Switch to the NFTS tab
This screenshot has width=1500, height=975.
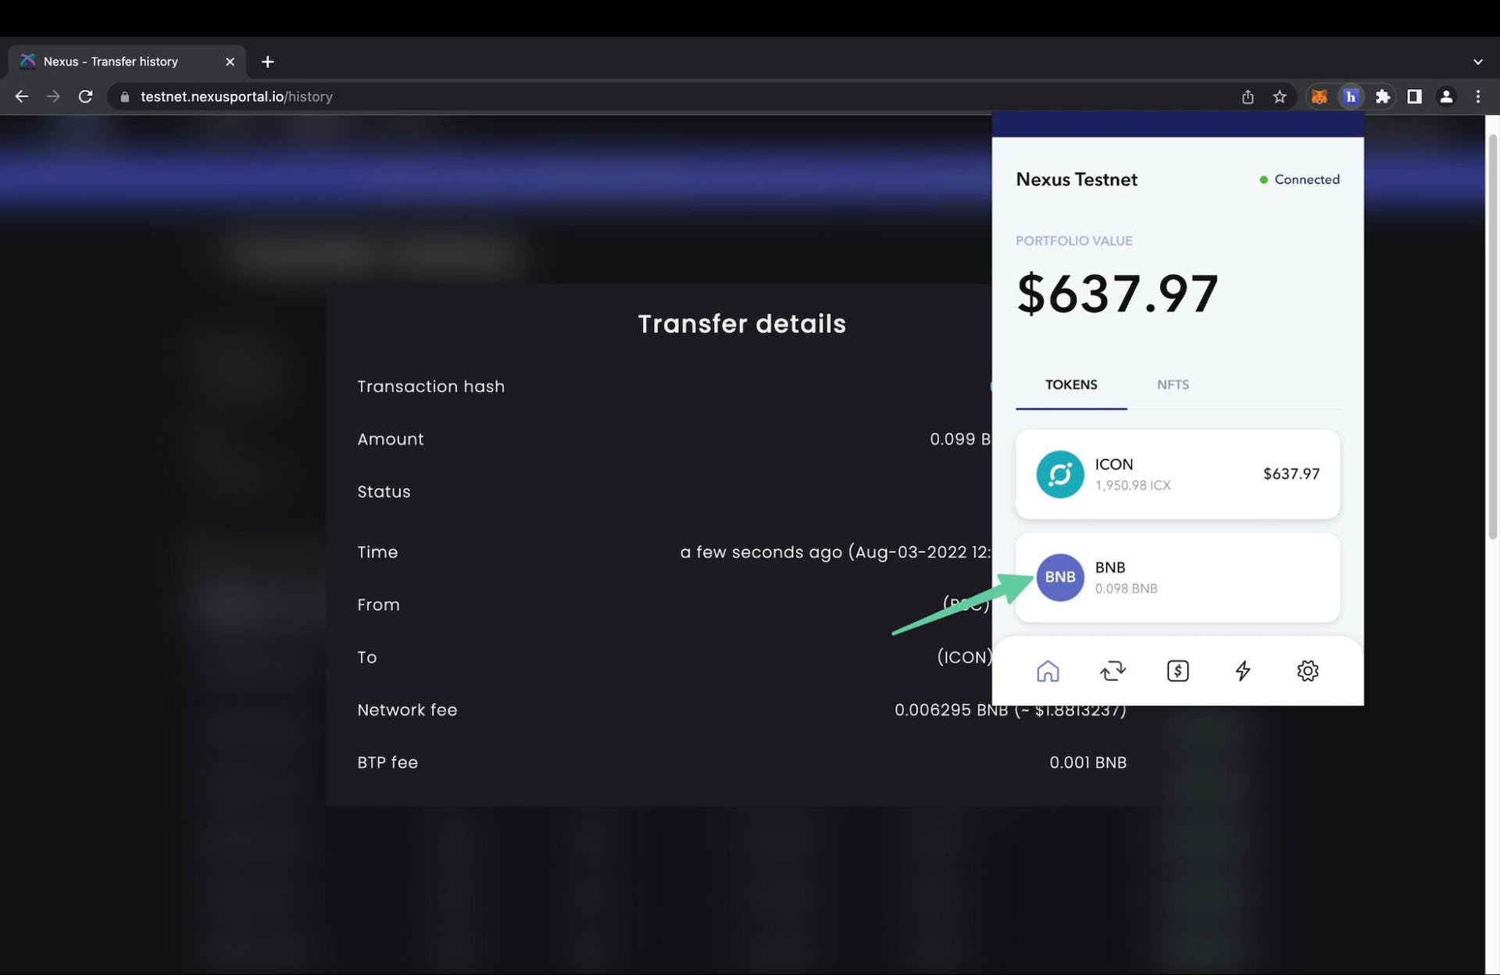point(1173,384)
